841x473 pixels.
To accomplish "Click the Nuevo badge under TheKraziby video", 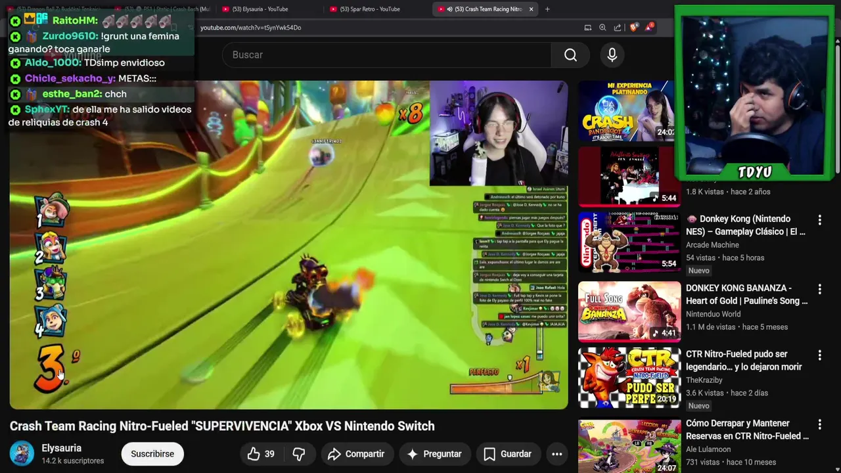I will click(x=698, y=406).
